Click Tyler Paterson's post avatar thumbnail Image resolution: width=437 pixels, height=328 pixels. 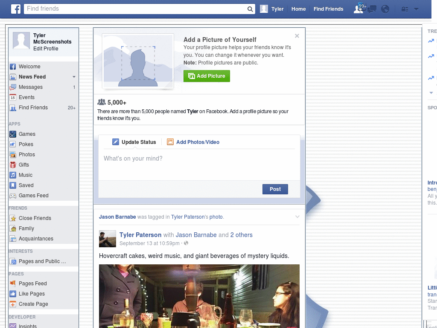tap(107, 239)
